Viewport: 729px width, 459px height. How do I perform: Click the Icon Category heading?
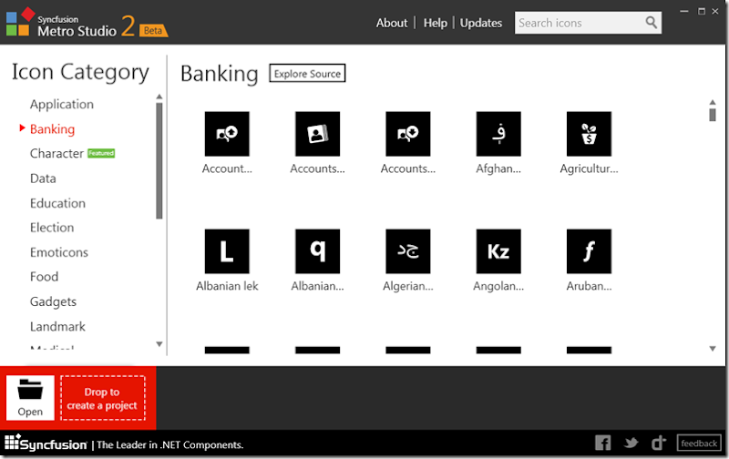pos(80,72)
